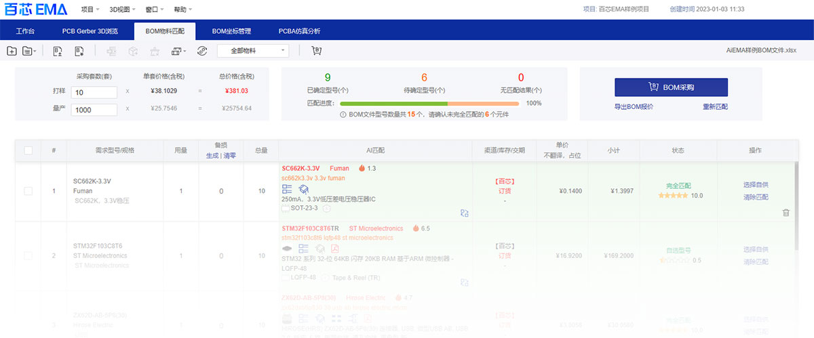The height and width of the screenshot is (338, 814).
Task: Click the BOM shopping cart toolbar icon
Action: (x=316, y=51)
